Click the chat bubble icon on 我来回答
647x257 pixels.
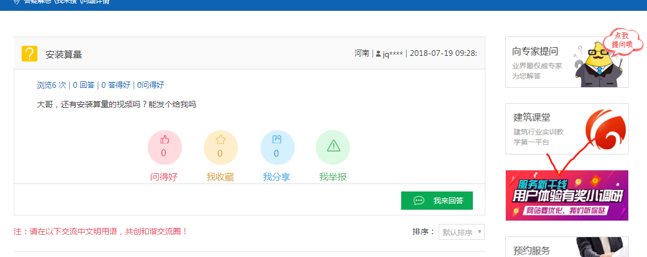coord(419,201)
